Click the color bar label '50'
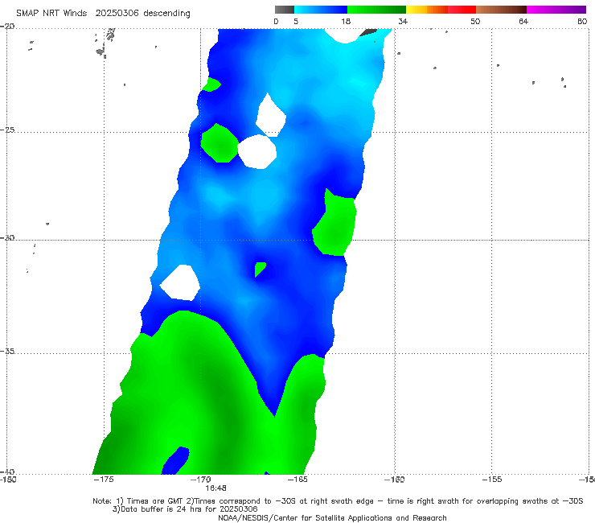595x523 pixels. (x=475, y=22)
